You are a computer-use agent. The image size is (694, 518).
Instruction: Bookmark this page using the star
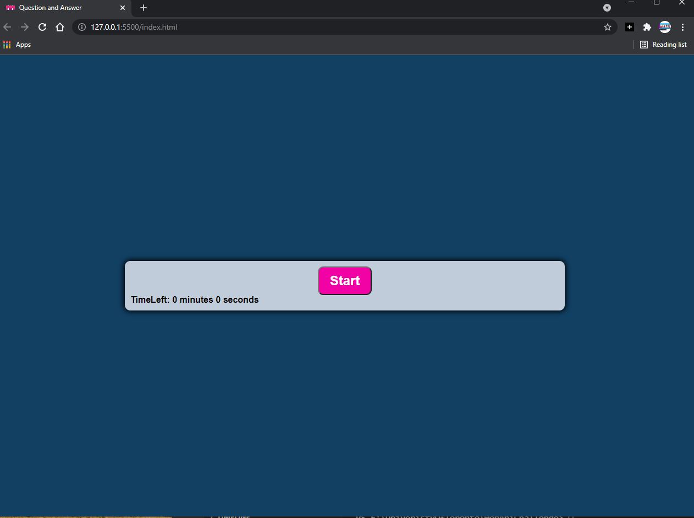[607, 26]
